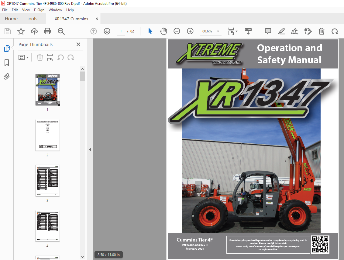Print the document with printer icon
The image size is (344, 260).
pos(47,31)
